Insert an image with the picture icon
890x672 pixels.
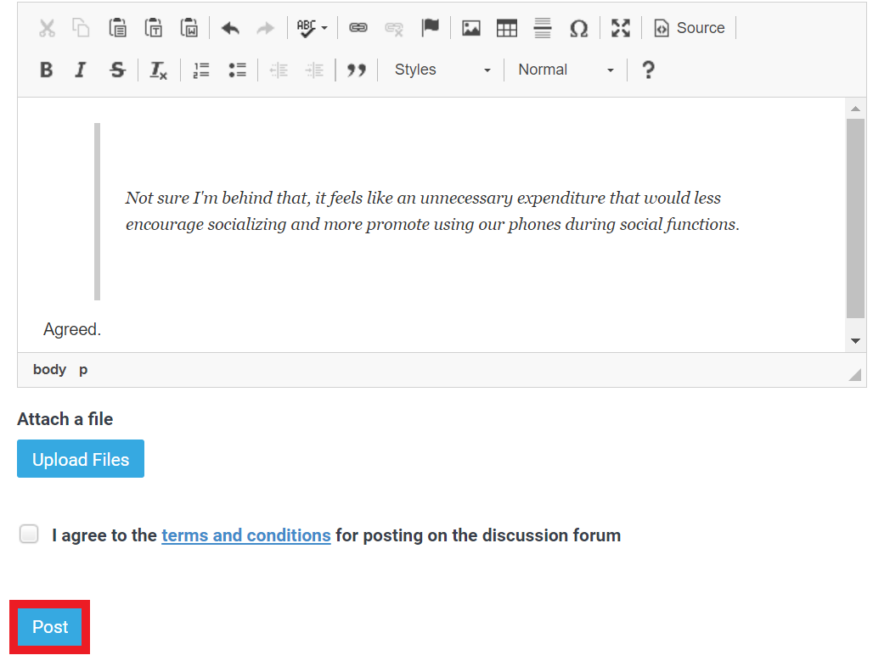(471, 28)
